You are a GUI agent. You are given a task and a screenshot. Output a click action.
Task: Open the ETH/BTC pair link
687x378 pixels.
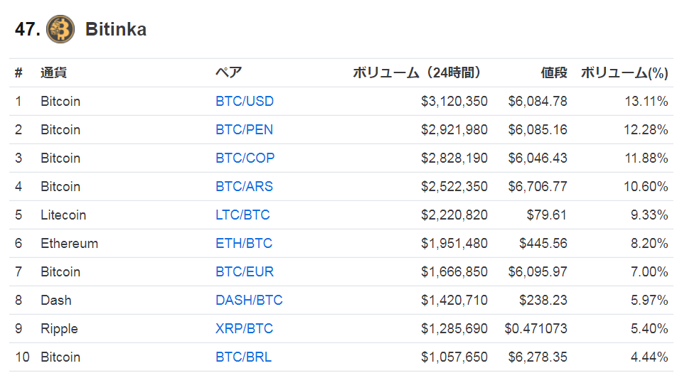tap(244, 243)
